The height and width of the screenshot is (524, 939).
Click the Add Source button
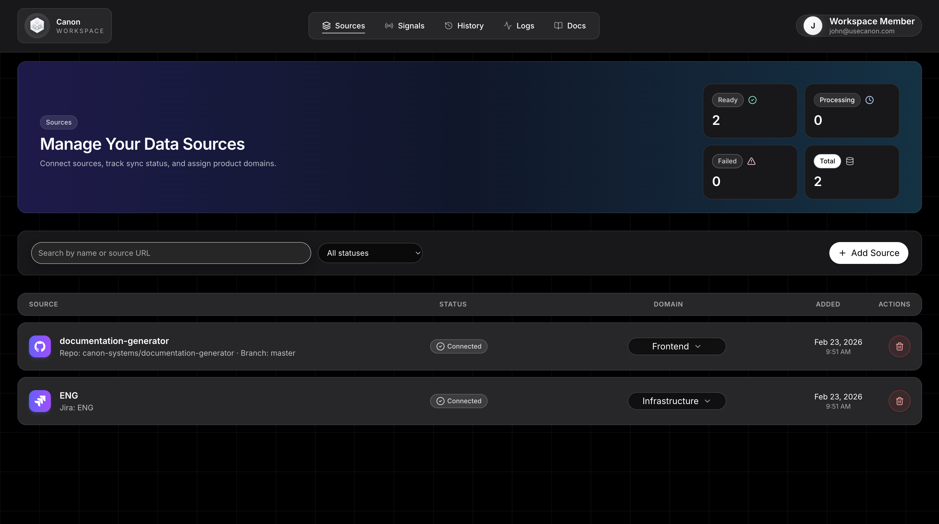868,253
